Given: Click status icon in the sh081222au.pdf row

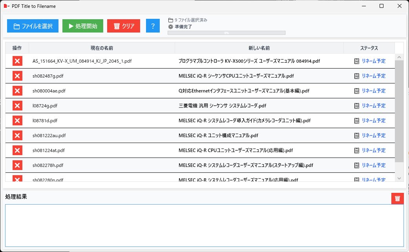Looking at the screenshot, I should (x=356, y=135).
